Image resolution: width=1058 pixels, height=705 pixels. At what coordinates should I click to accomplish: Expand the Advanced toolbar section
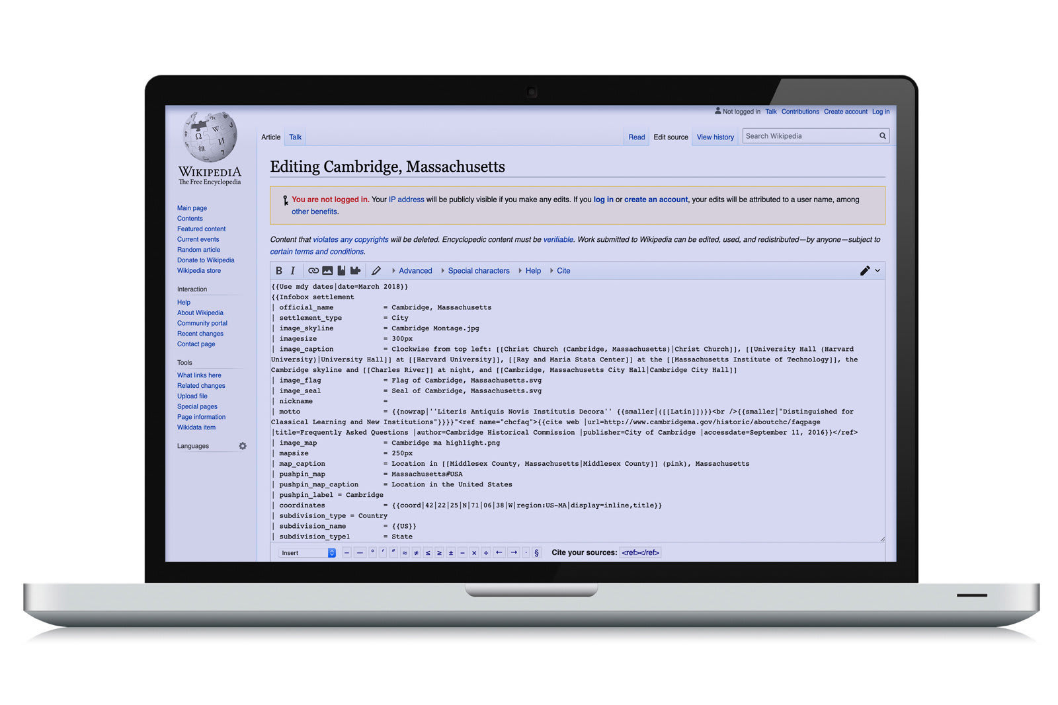[x=412, y=271]
